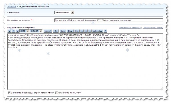Expand the SIZE dropdown
The width and height of the screenshot is (171, 103).
[25, 31]
